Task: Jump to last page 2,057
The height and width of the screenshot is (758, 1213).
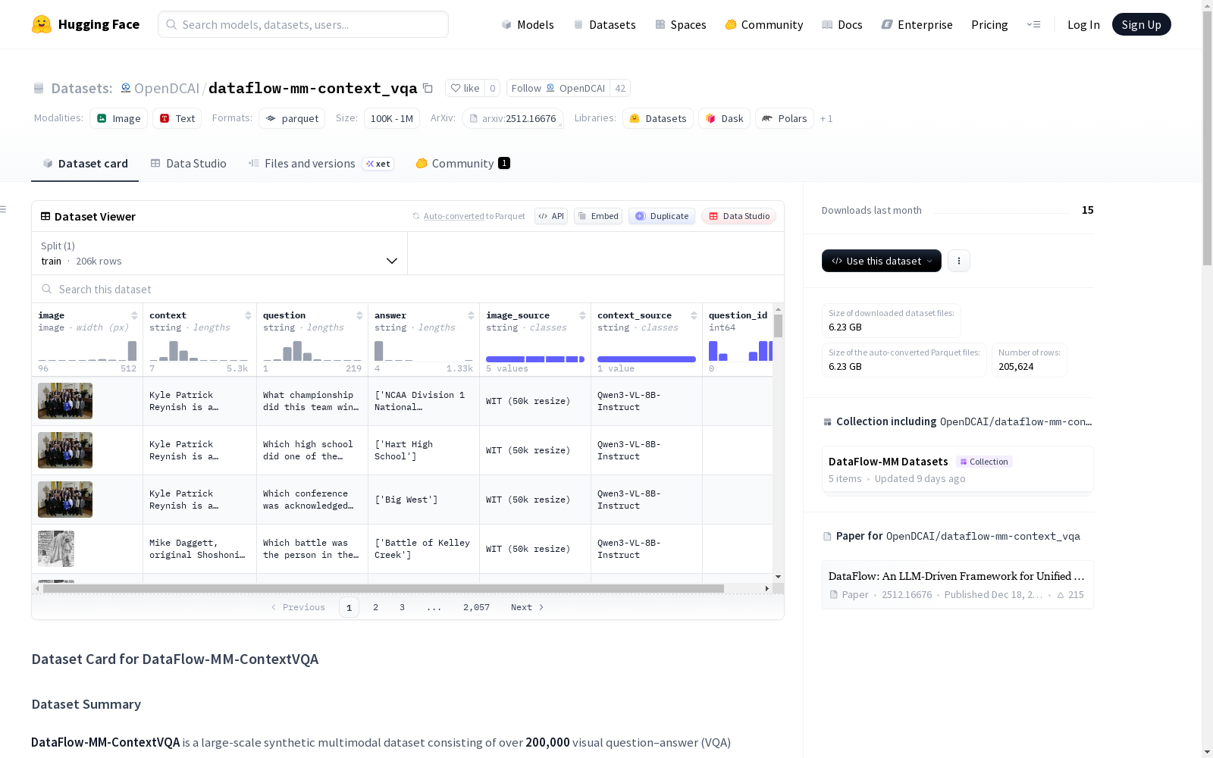Action: pos(476,607)
